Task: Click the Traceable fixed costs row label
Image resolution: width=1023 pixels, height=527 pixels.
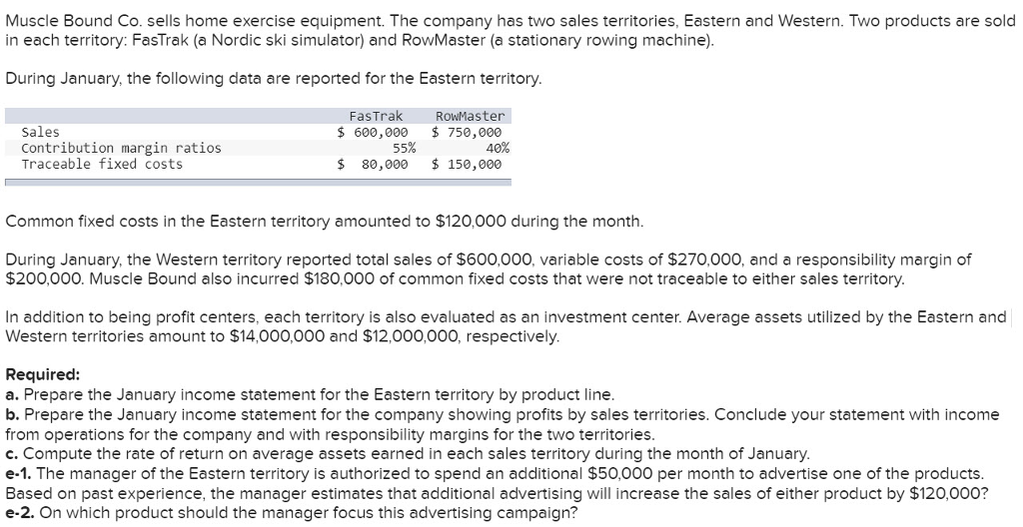Action: (103, 164)
